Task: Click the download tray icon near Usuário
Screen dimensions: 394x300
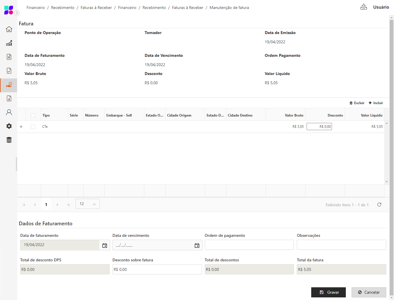Action: coord(364,7)
